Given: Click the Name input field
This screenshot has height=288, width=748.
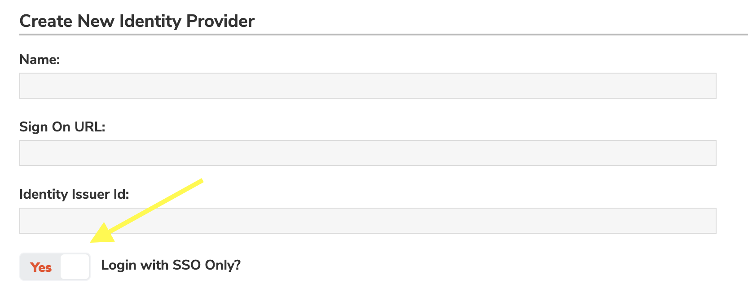Looking at the screenshot, I should tap(367, 86).
